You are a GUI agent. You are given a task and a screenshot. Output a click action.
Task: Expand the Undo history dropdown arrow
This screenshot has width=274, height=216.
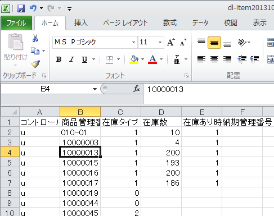41,8
